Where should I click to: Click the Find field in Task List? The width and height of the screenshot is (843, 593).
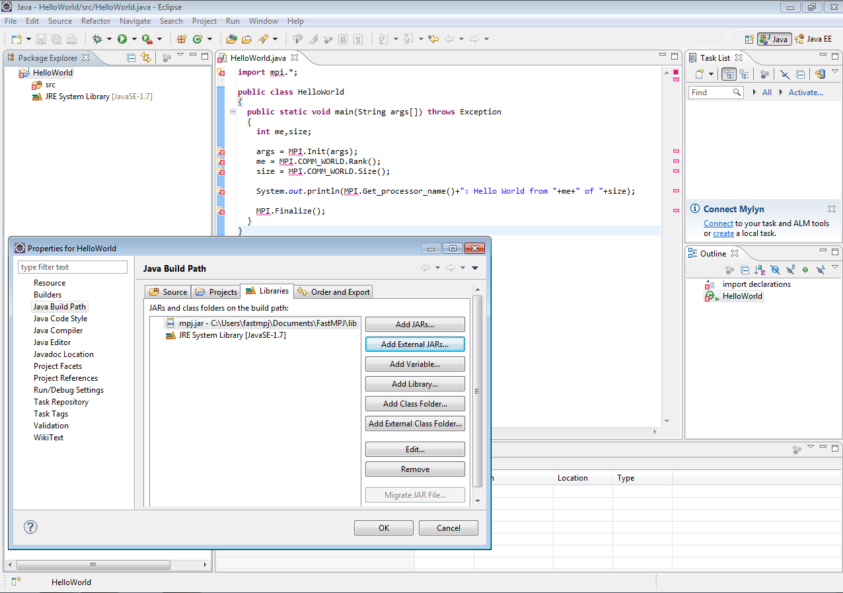tap(715, 93)
